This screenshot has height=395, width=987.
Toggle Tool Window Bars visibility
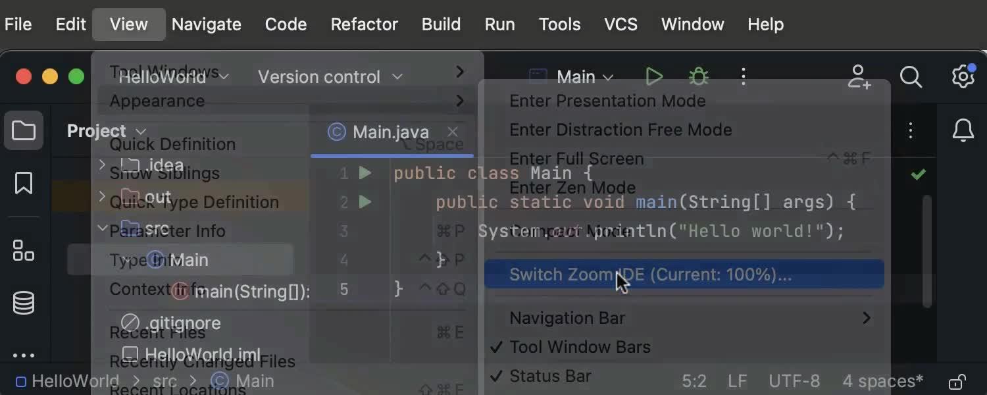(x=579, y=347)
